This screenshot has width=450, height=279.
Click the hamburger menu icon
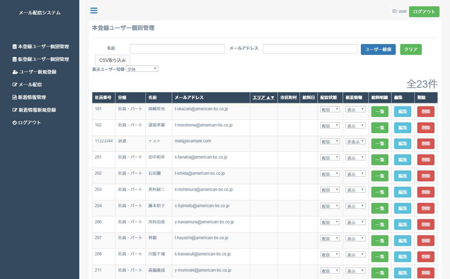[94, 11]
